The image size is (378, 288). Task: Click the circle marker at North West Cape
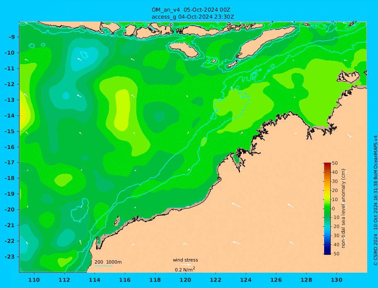[x=97, y=238]
